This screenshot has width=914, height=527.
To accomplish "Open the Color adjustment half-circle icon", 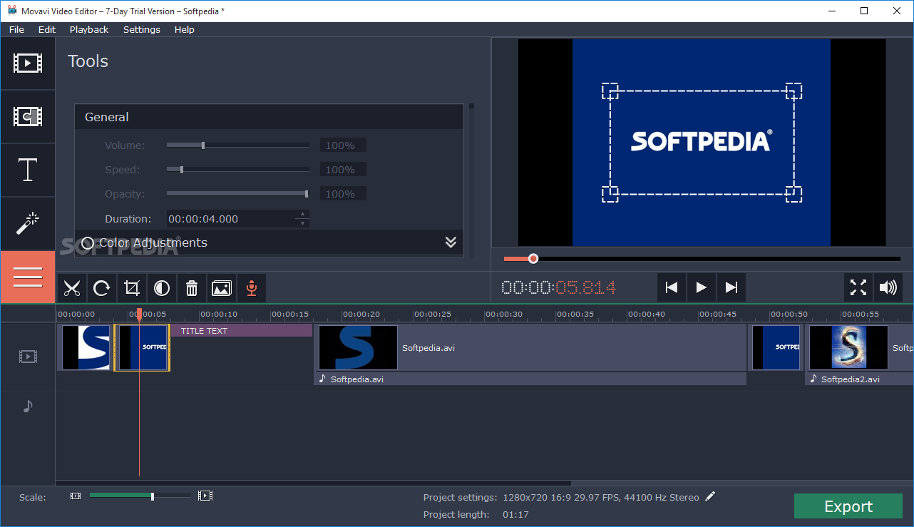I will [162, 288].
